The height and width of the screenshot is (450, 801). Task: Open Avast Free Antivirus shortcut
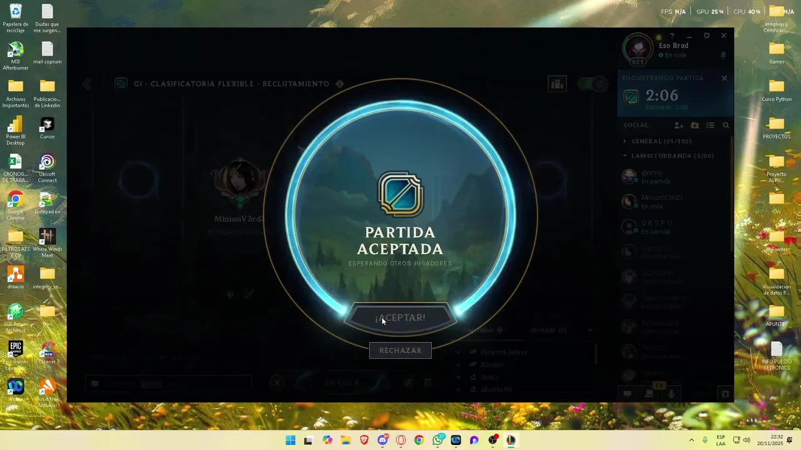click(47, 393)
